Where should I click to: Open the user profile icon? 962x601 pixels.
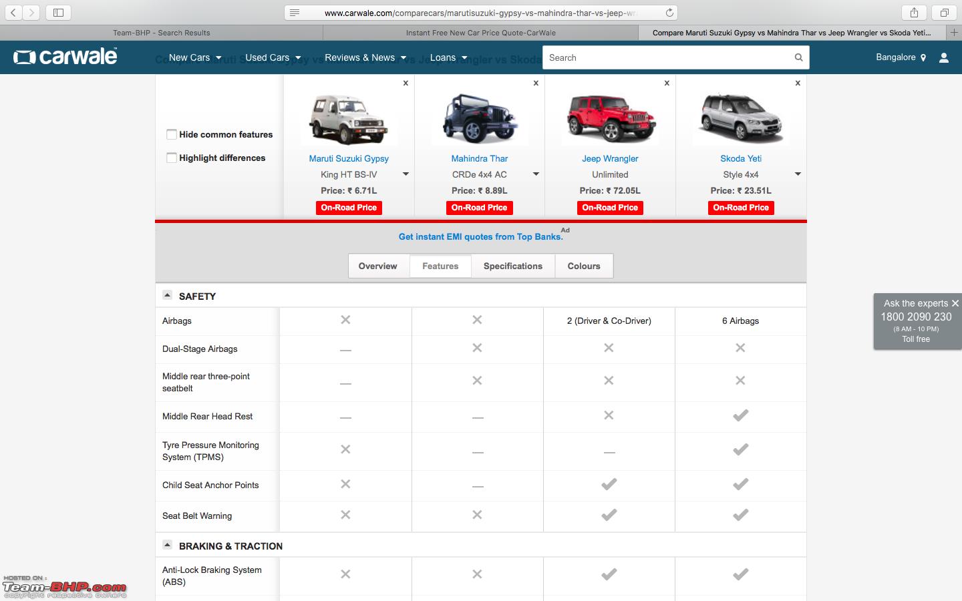[944, 58]
